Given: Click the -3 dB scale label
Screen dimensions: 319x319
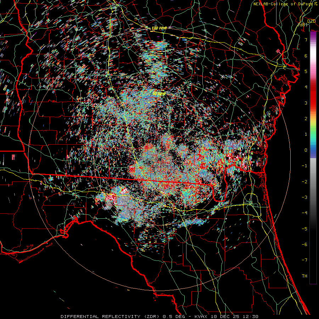Looking at the screenshot, I should [x=304, y=197].
